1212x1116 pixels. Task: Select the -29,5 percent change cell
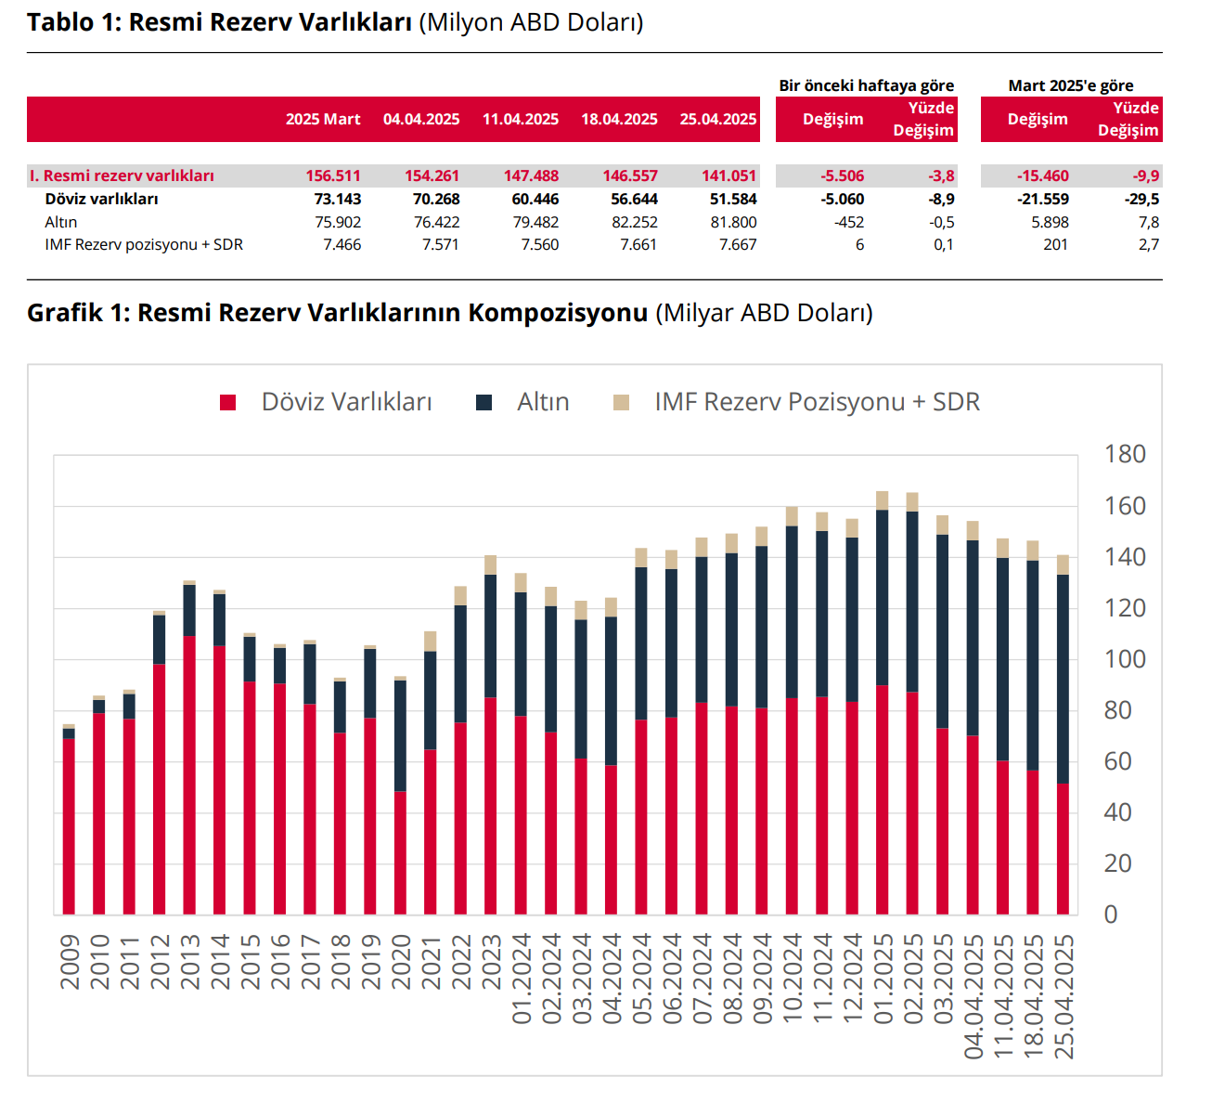click(1141, 200)
